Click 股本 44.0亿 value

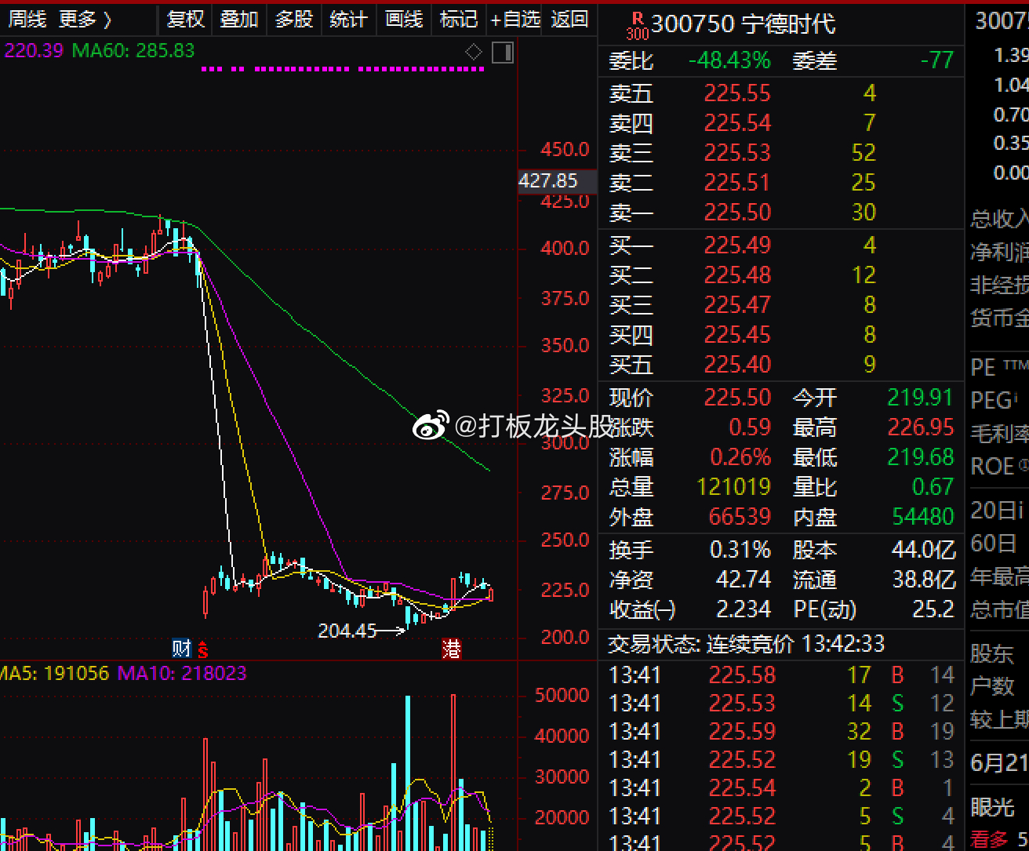924,550
